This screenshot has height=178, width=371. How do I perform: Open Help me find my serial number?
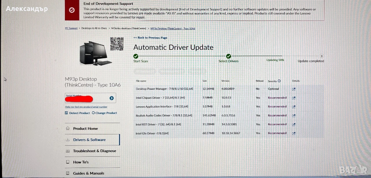pos(86,107)
